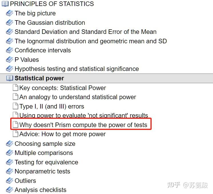Expand the Multiple comparisons book icon
Image resolution: width=213 pixels, height=194 pixels.
tap(10, 153)
